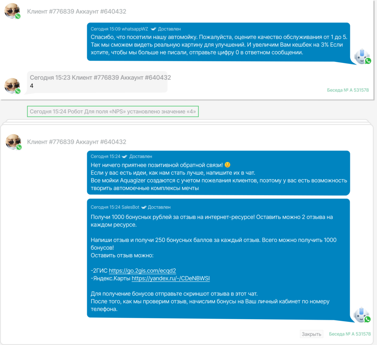Click WhatsApp badge on second conversation avatar
This screenshot has width=377, height=345.
pos(19,147)
